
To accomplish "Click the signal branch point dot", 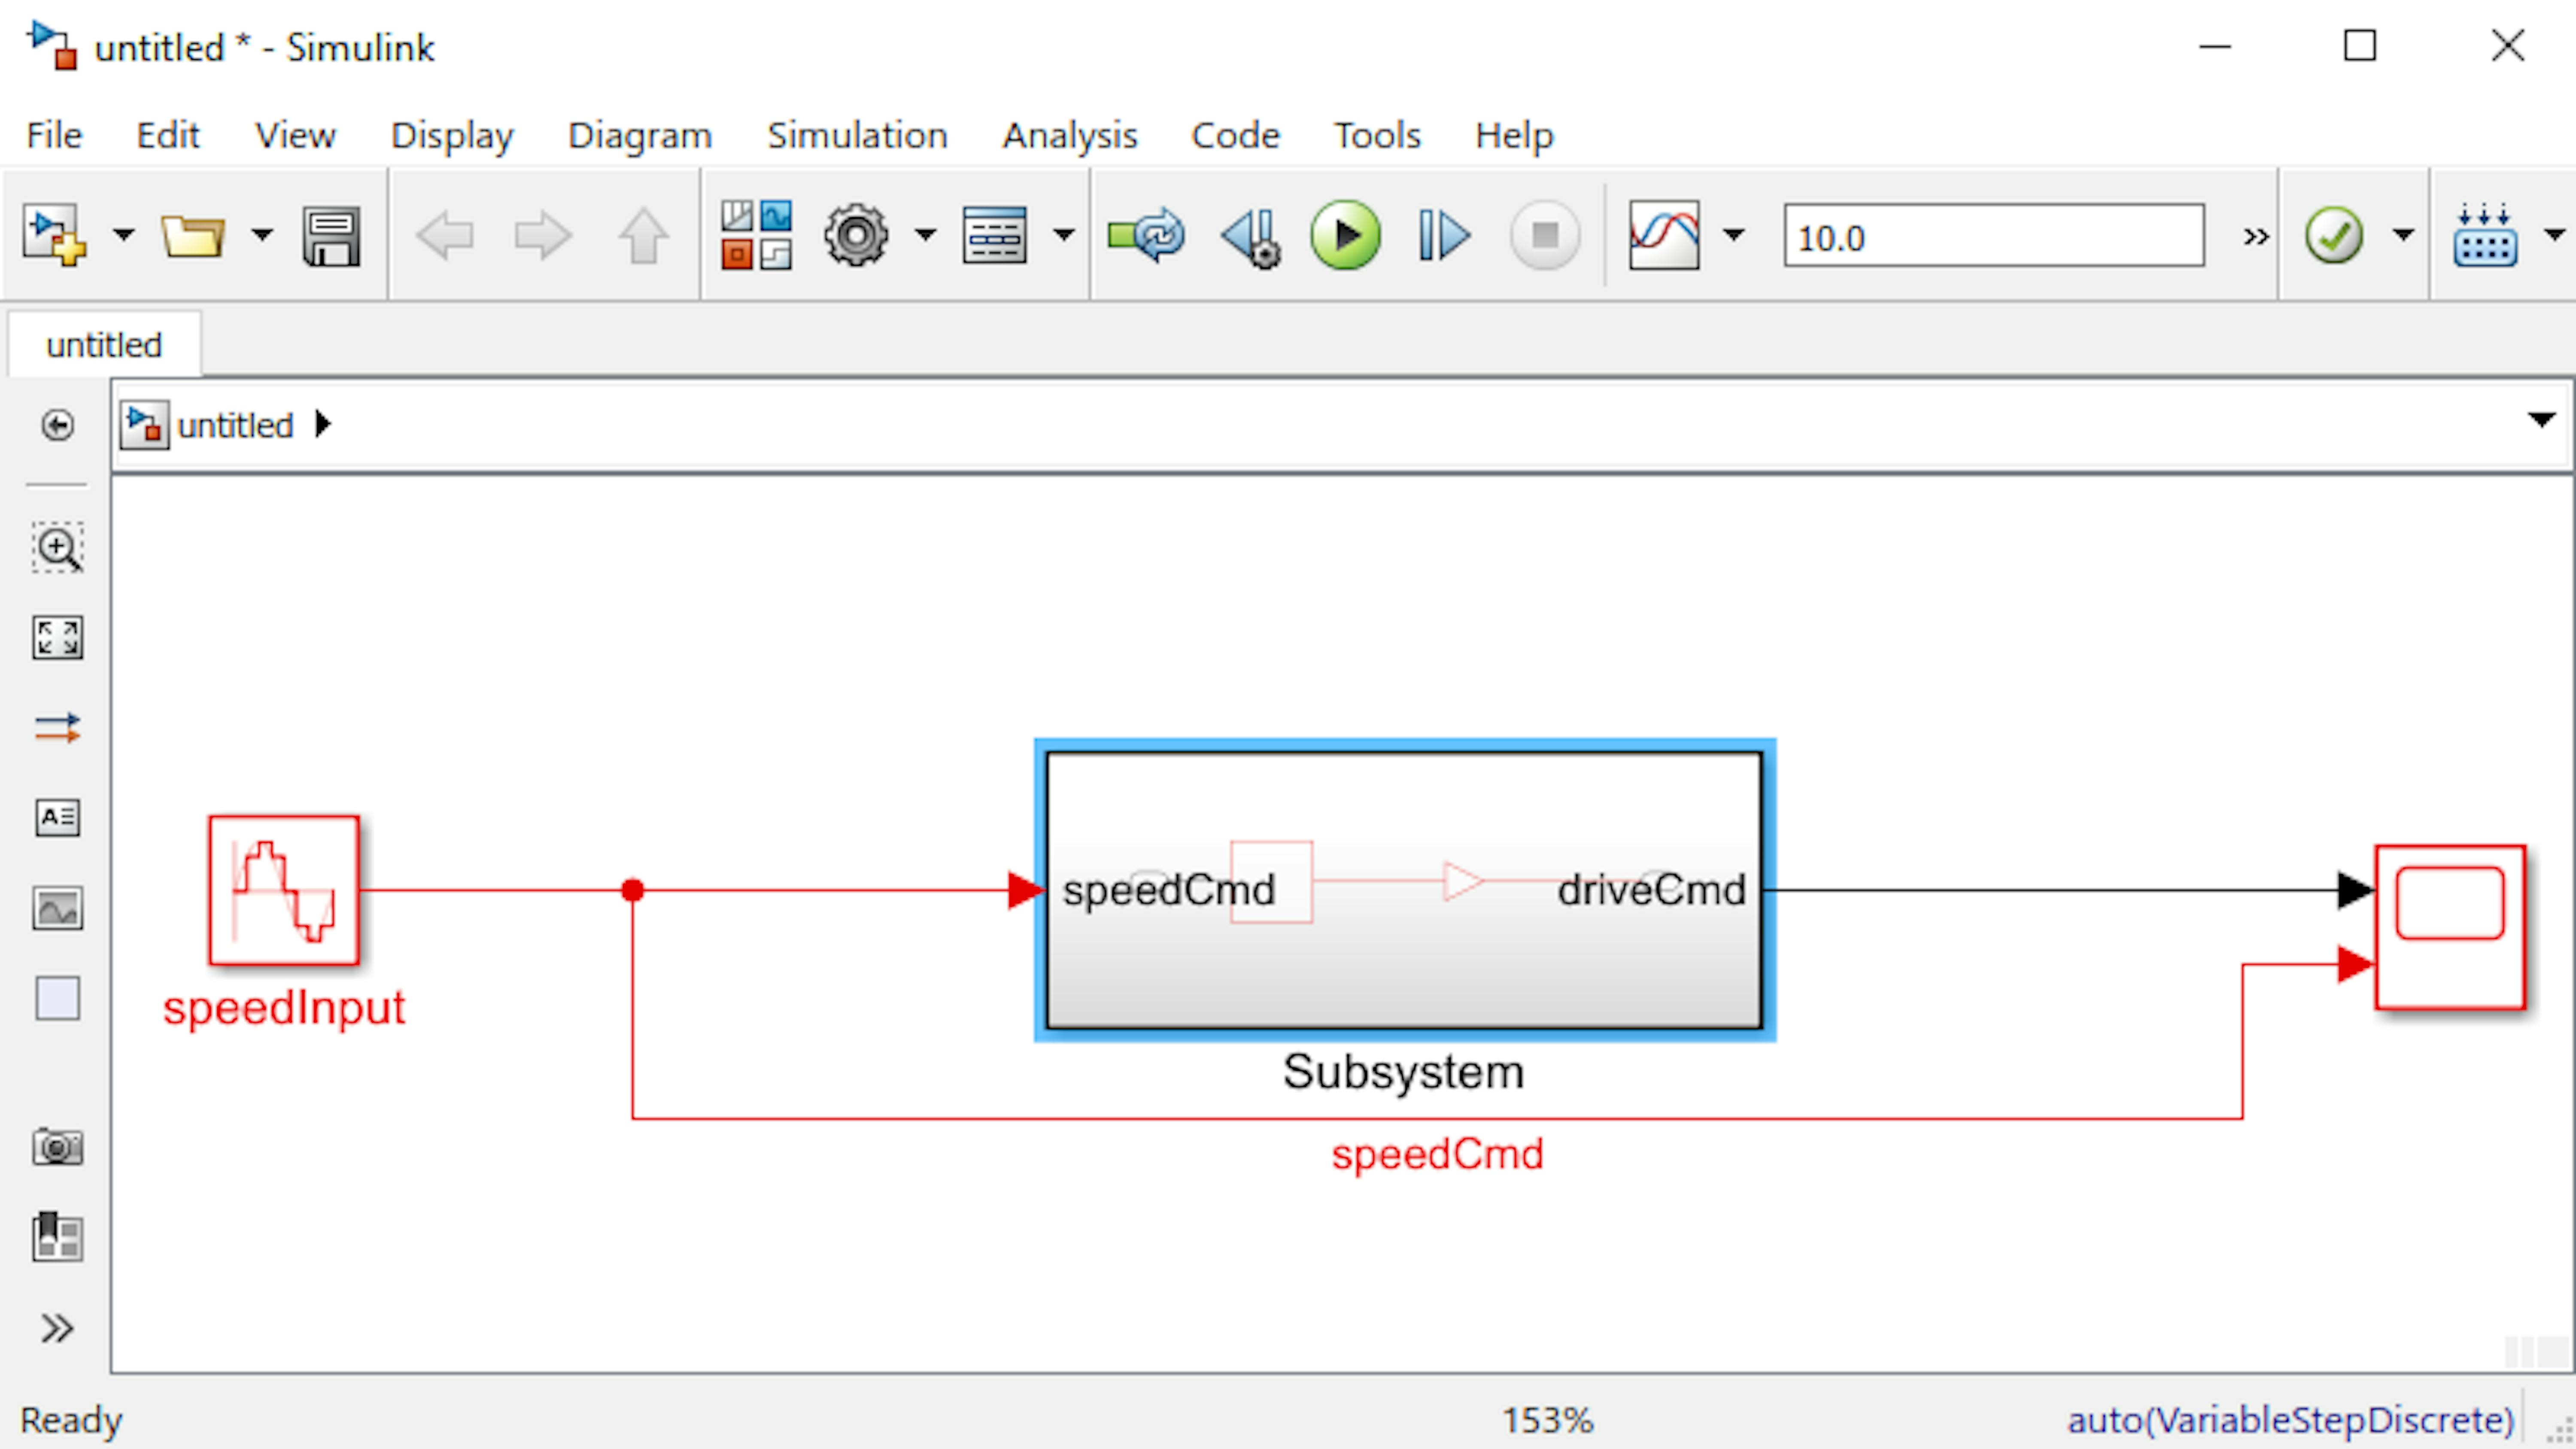I will [x=632, y=890].
